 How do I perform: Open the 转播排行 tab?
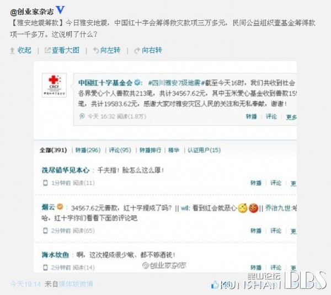pyautogui.click(x=150, y=150)
